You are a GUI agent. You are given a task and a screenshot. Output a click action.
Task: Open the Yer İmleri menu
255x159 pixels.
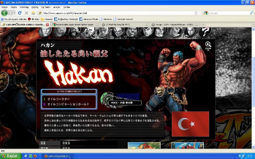click(46, 7)
